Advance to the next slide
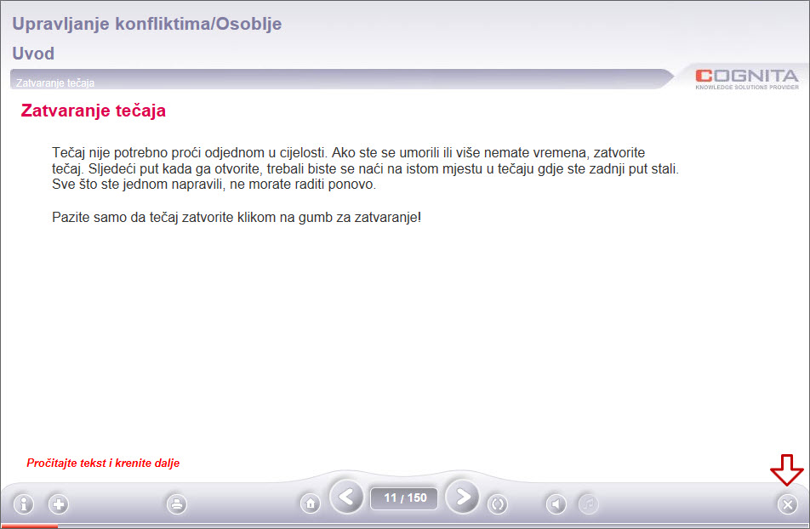810x529 pixels. pos(463,498)
